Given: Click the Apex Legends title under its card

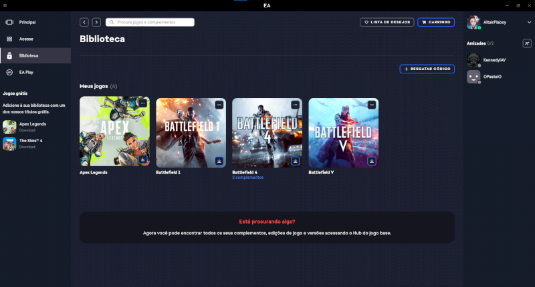Looking at the screenshot, I should [x=94, y=173].
